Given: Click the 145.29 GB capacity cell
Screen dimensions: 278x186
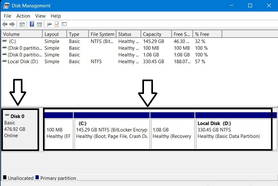Looking at the screenshot, I should pyautogui.click(x=154, y=41).
